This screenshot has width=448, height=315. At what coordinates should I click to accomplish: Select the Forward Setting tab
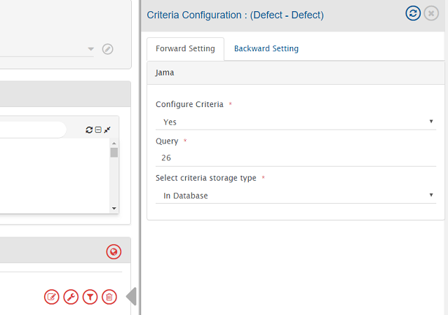tap(185, 49)
